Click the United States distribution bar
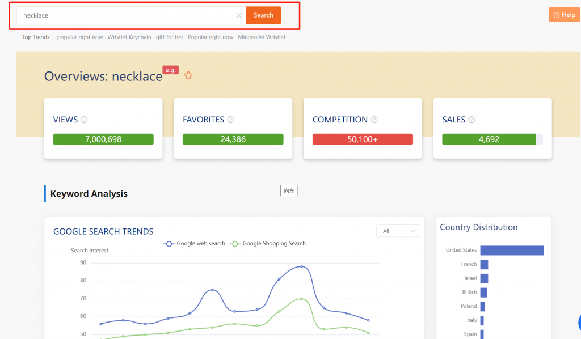581x339 pixels. point(512,250)
